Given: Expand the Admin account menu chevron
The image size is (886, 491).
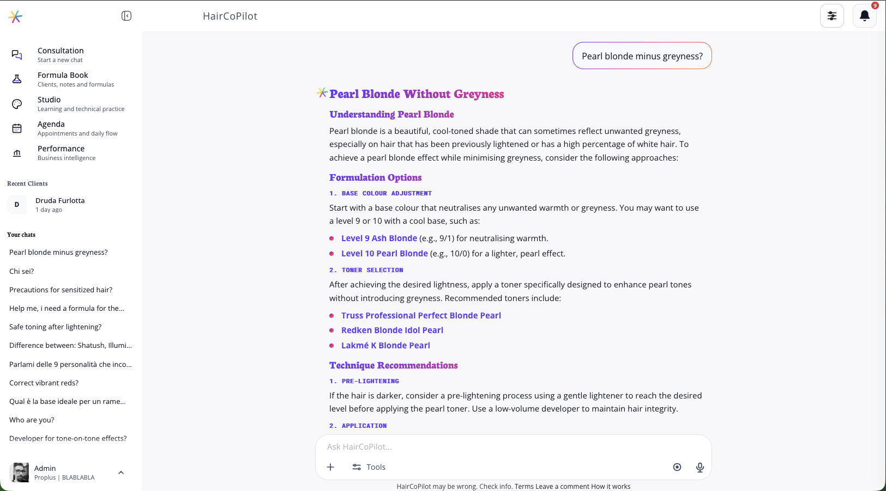Looking at the screenshot, I should (x=121, y=472).
